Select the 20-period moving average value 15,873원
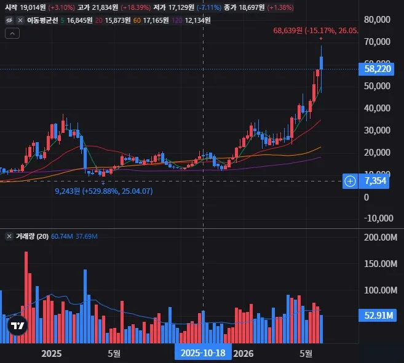404x363 pixels. tap(117, 20)
